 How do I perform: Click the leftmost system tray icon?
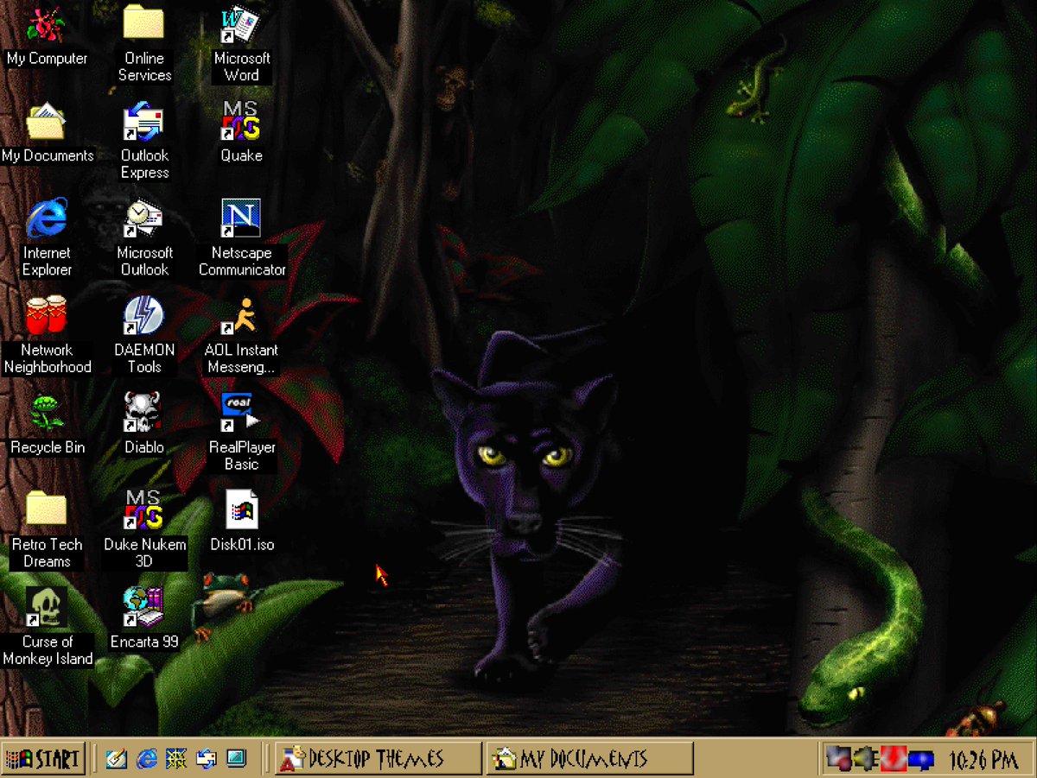click(x=838, y=759)
